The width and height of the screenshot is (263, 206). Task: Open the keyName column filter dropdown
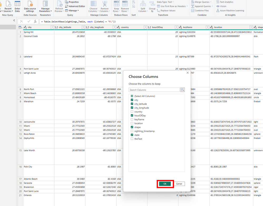coord(207,27)
